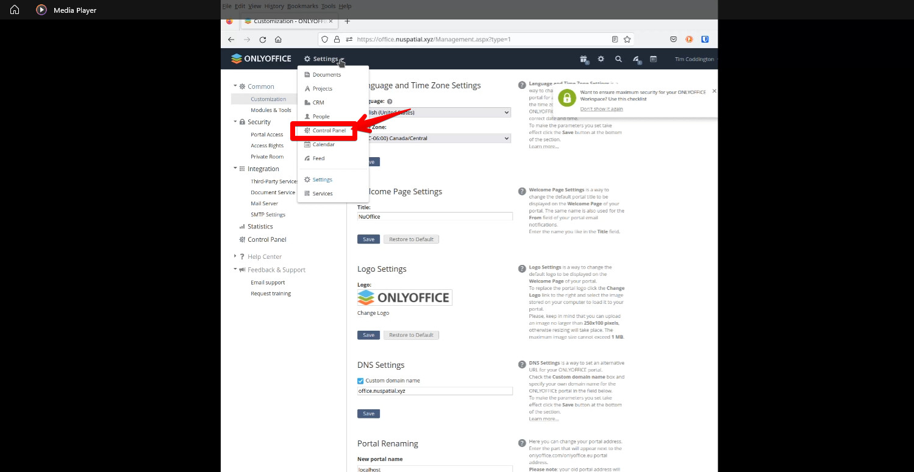Image resolution: width=914 pixels, height=472 pixels.
Task: Save the DNS Settings
Action: click(x=368, y=414)
